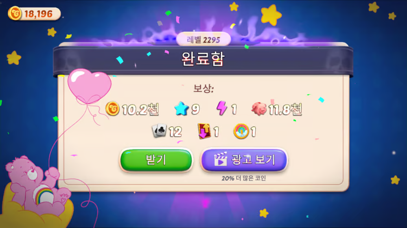Click the rainbow token reward icon
The width and height of the screenshot is (407, 228).
[x=241, y=131]
